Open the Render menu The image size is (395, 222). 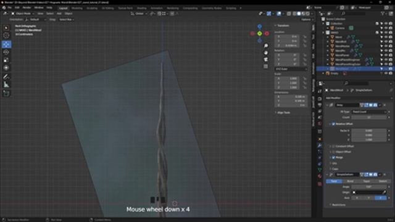click(x=27, y=8)
